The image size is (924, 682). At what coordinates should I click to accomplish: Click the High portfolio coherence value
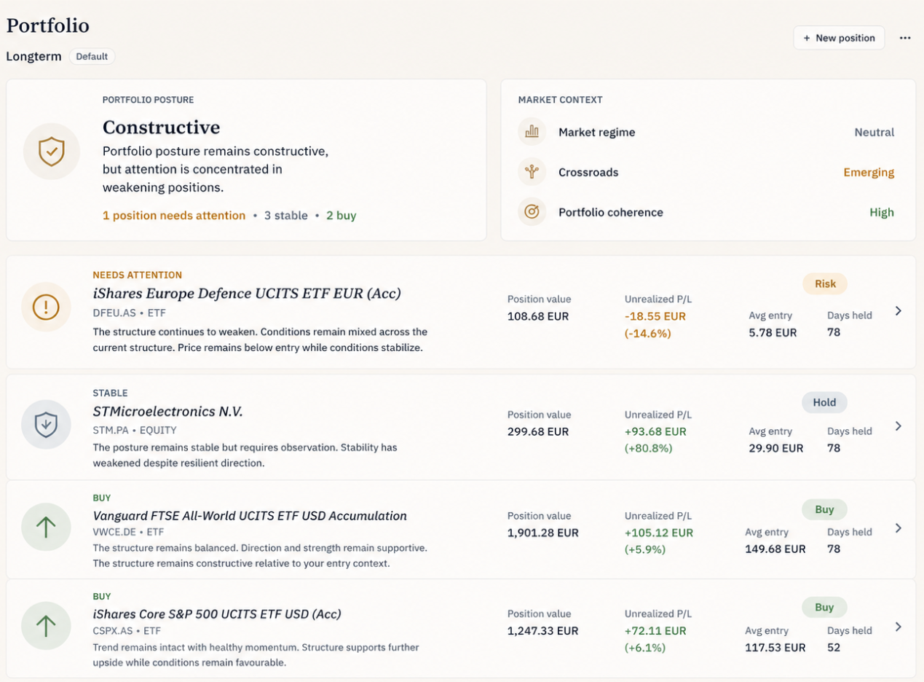[882, 213]
